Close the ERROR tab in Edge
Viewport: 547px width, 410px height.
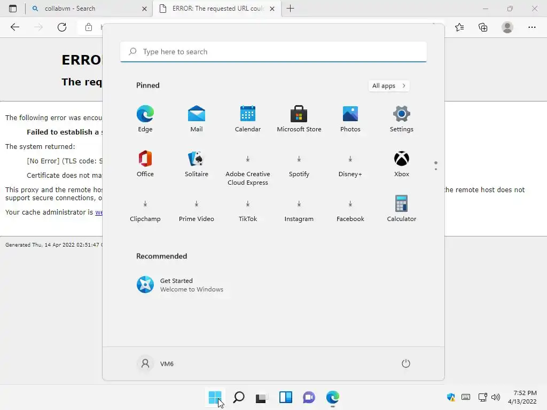coord(272,9)
